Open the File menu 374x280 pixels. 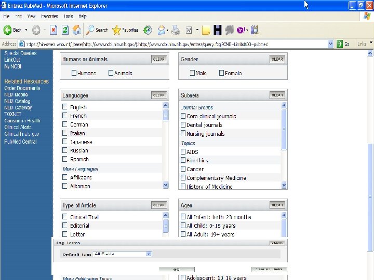(6, 16)
